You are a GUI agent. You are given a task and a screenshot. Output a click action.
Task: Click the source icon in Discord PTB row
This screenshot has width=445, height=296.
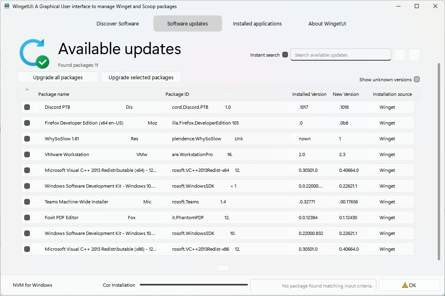372,107
